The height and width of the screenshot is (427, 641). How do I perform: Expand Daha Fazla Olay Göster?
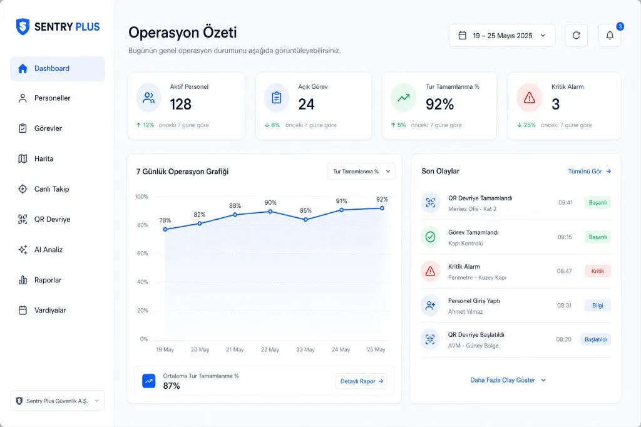[508, 380]
